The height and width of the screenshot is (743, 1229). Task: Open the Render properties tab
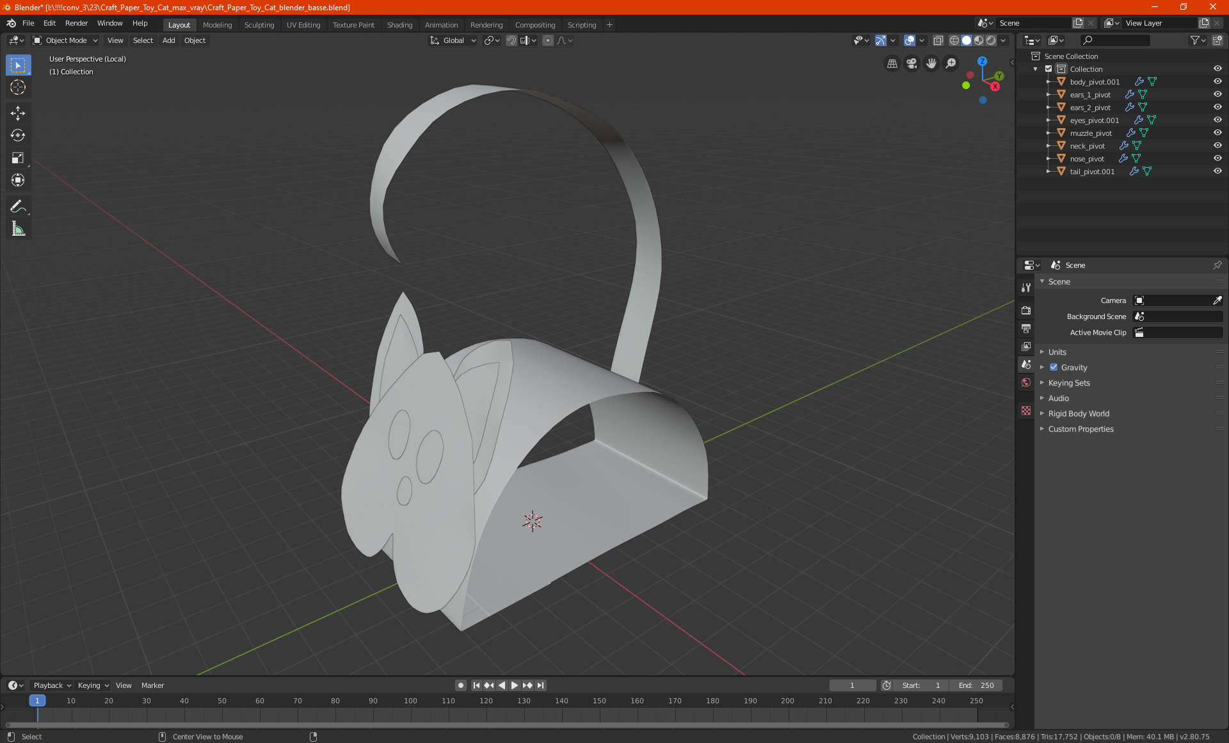pos(1026,310)
